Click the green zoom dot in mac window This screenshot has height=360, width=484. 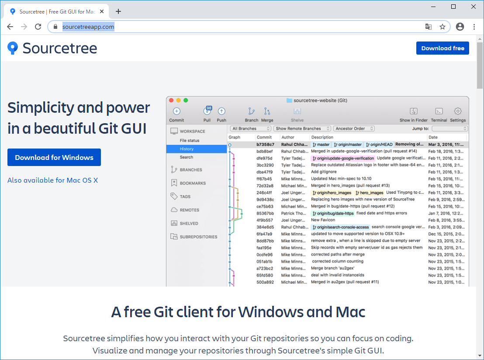coord(186,100)
